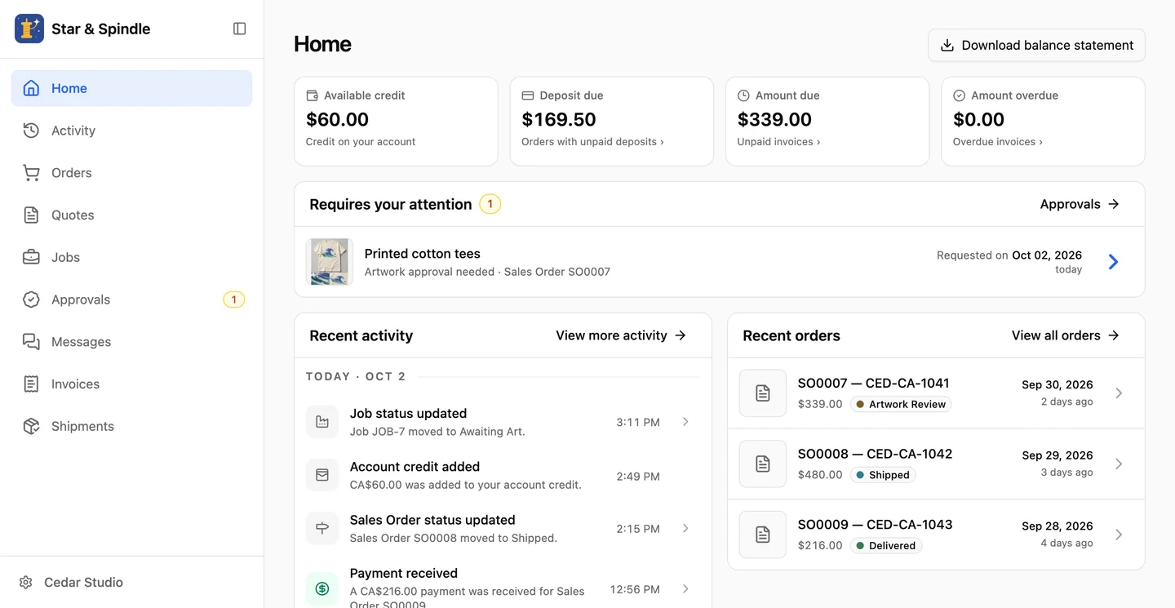Click the document icon for order SO0009
Screen dimensions: 1175x608
(x=763, y=535)
